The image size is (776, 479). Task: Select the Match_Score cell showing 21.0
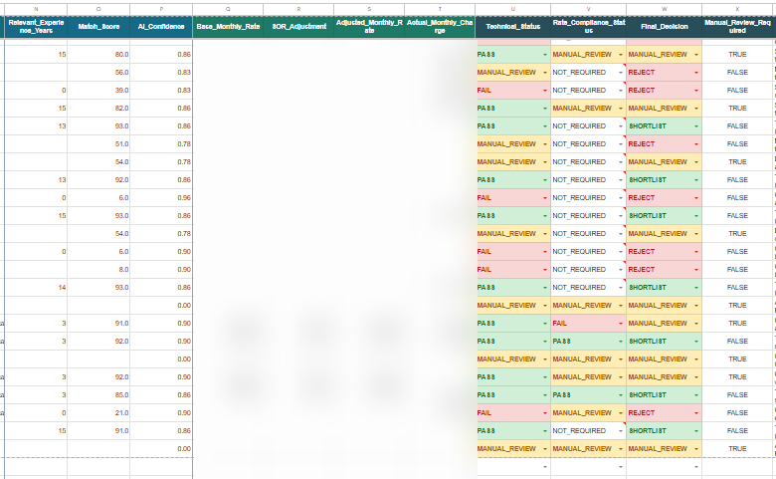(x=98, y=413)
